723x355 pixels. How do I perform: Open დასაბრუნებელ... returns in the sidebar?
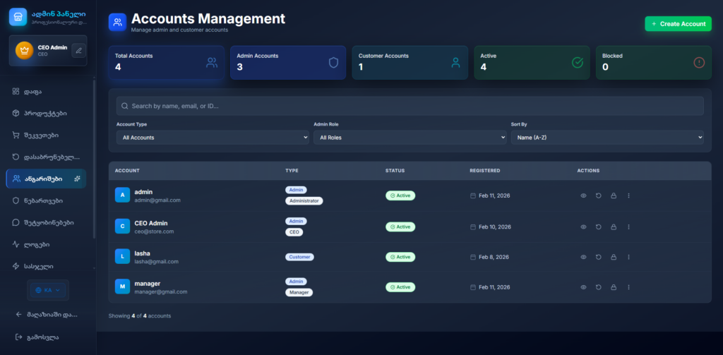click(x=46, y=157)
